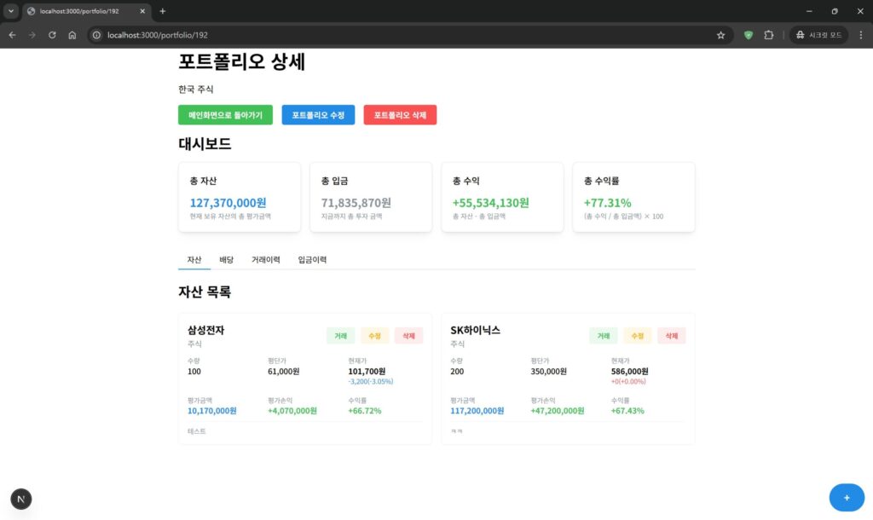
Task: Click the red 포트폴리오 삭제 button
Action: [x=400, y=115]
